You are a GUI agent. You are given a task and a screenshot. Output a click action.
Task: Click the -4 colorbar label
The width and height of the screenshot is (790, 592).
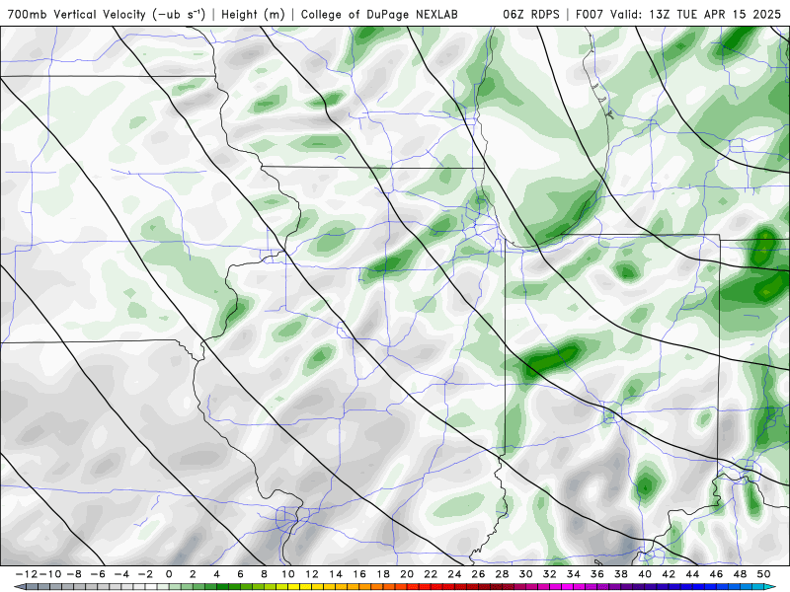point(121,574)
